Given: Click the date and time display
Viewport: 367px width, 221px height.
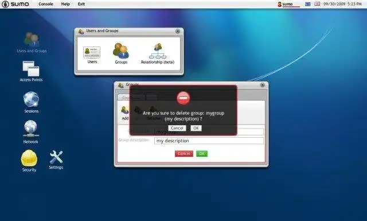Looking at the screenshot, I should (343, 4).
